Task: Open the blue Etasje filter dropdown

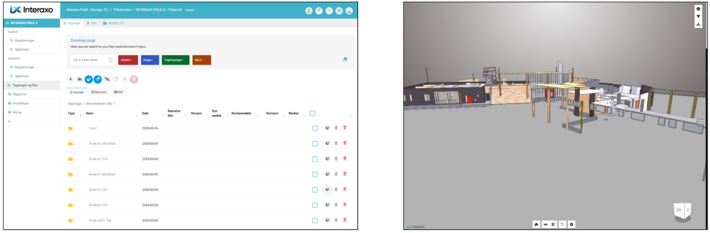Action: pyautogui.click(x=150, y=60)
